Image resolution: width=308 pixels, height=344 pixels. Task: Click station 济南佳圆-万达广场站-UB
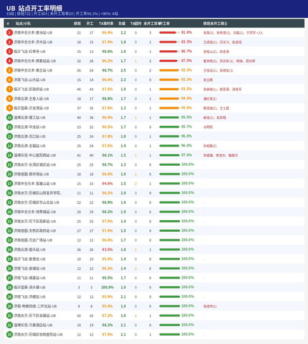(x=33, y=240)
